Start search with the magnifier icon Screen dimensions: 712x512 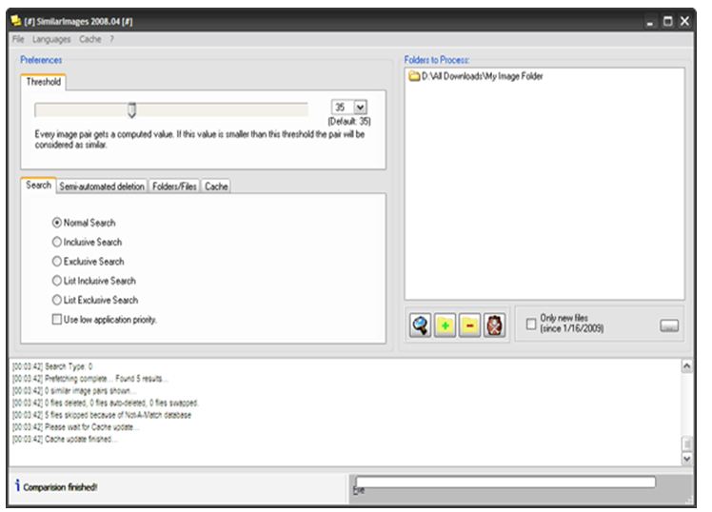pyautogui.click(x=420, y=325)
